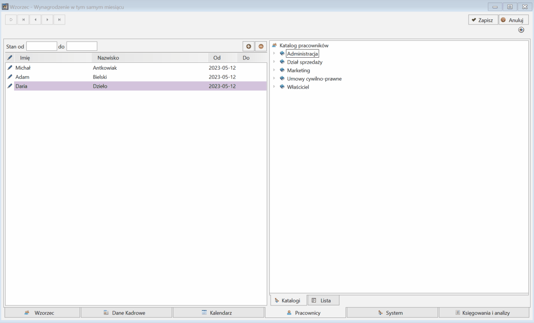Select Dział sprzedaży in the tree

305,62
